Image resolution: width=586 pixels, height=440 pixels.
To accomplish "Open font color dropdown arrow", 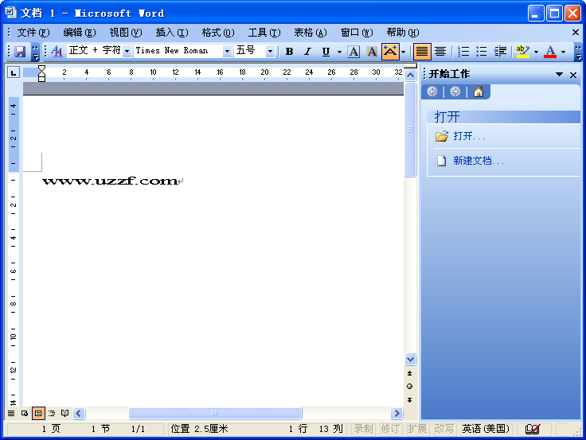I will pyautogui.click(x=563, y=52).
